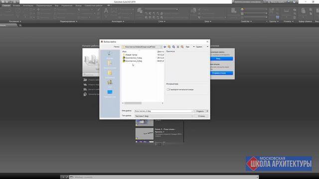319x179 pixels.
Task: Expand the Папка folder path dropdown
Action: (161, 47)
